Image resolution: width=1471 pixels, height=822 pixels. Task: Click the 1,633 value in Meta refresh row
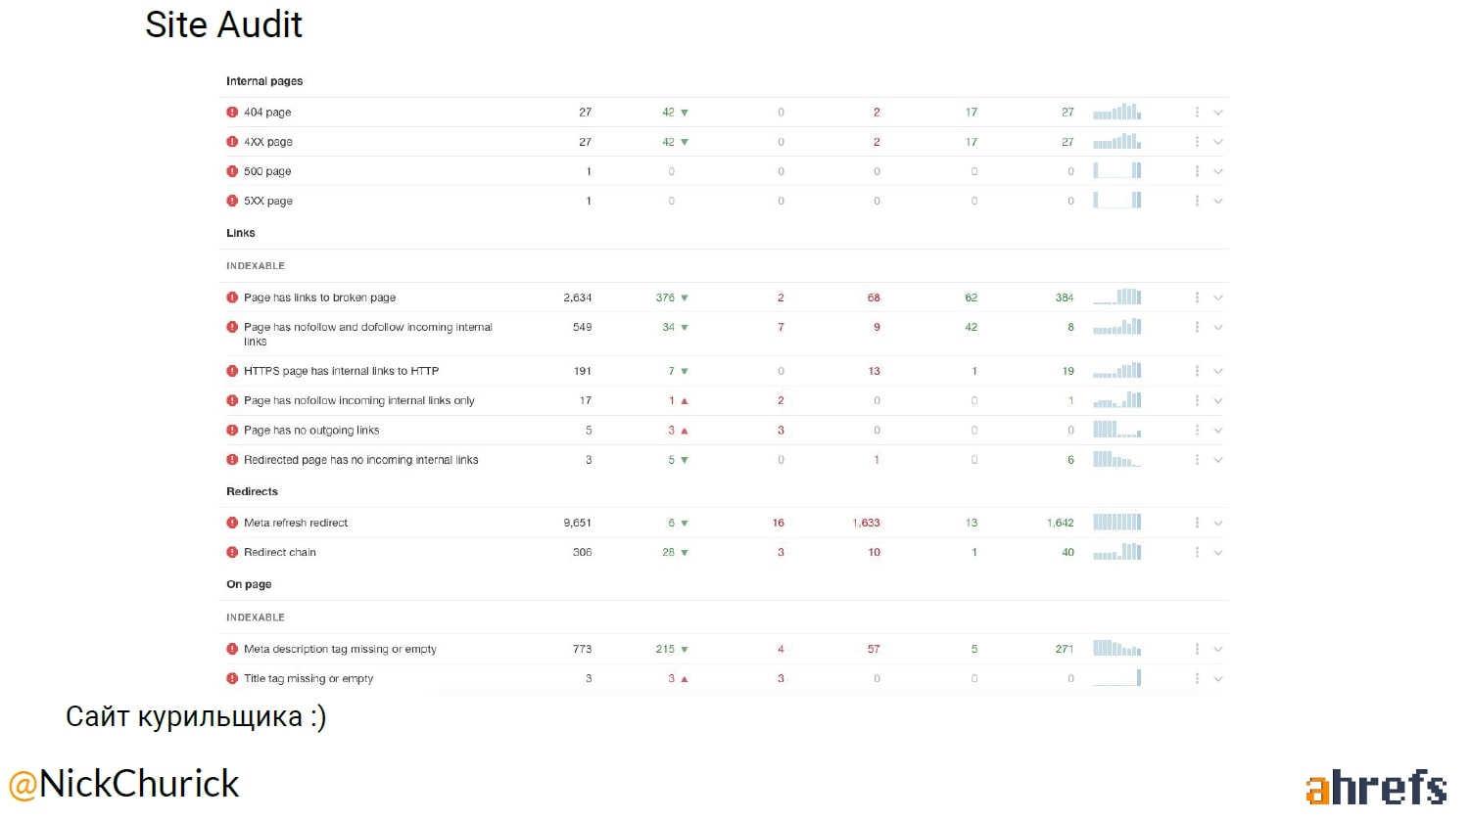tap(866, 523)
